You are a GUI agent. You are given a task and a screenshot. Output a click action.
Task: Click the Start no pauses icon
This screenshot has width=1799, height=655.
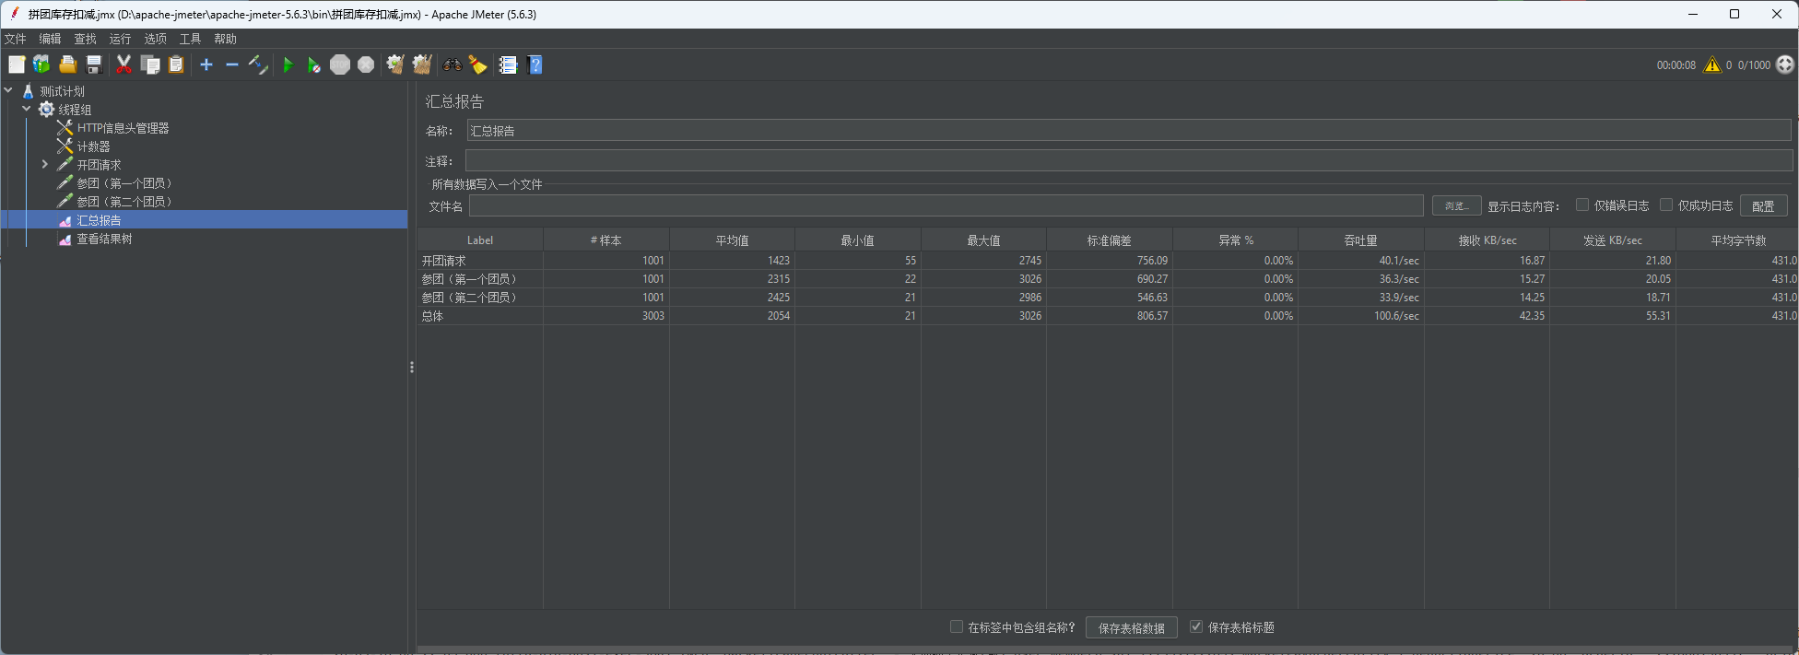click(313, 64)
